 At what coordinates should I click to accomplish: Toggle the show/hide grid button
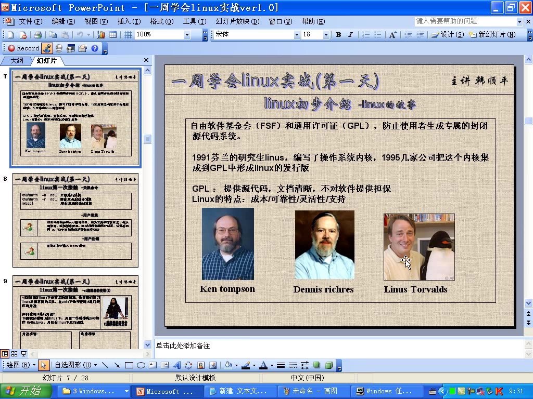pyautogui.click(x=128, y=35)
